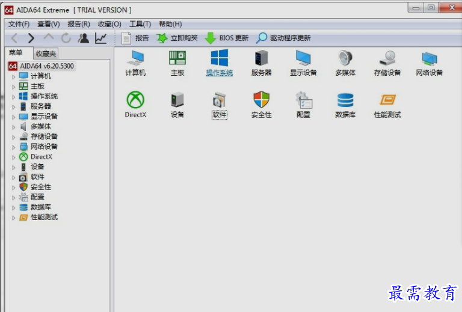
Task: Open the 文件(F) menu
Action: click(x=19, y=24)
